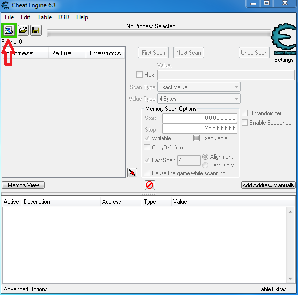This screenshot has height=295, width=298.
Task: Click the red clear address list icon
Action: click(150, 185)
